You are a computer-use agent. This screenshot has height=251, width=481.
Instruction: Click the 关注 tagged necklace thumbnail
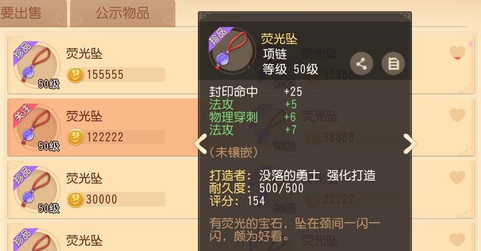(37, 127)
